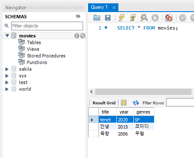Close the Query 1 tab

pos(114,7)
